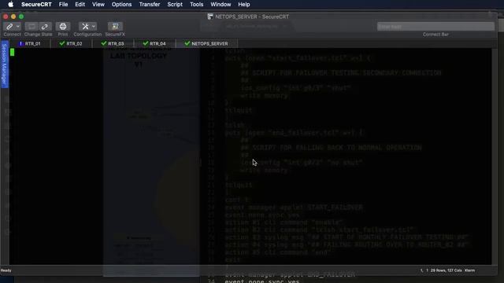Switch to the RTR_03 session tab
The image size is (504, 283).
click(x=113, y=44)
